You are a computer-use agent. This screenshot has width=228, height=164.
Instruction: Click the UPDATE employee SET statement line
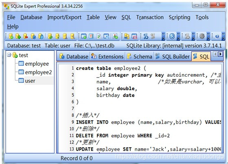point(148,149)
